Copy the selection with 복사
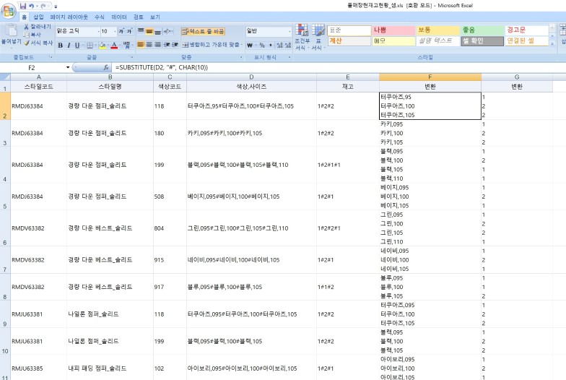 pyautogui.click(x=32, y=35)
